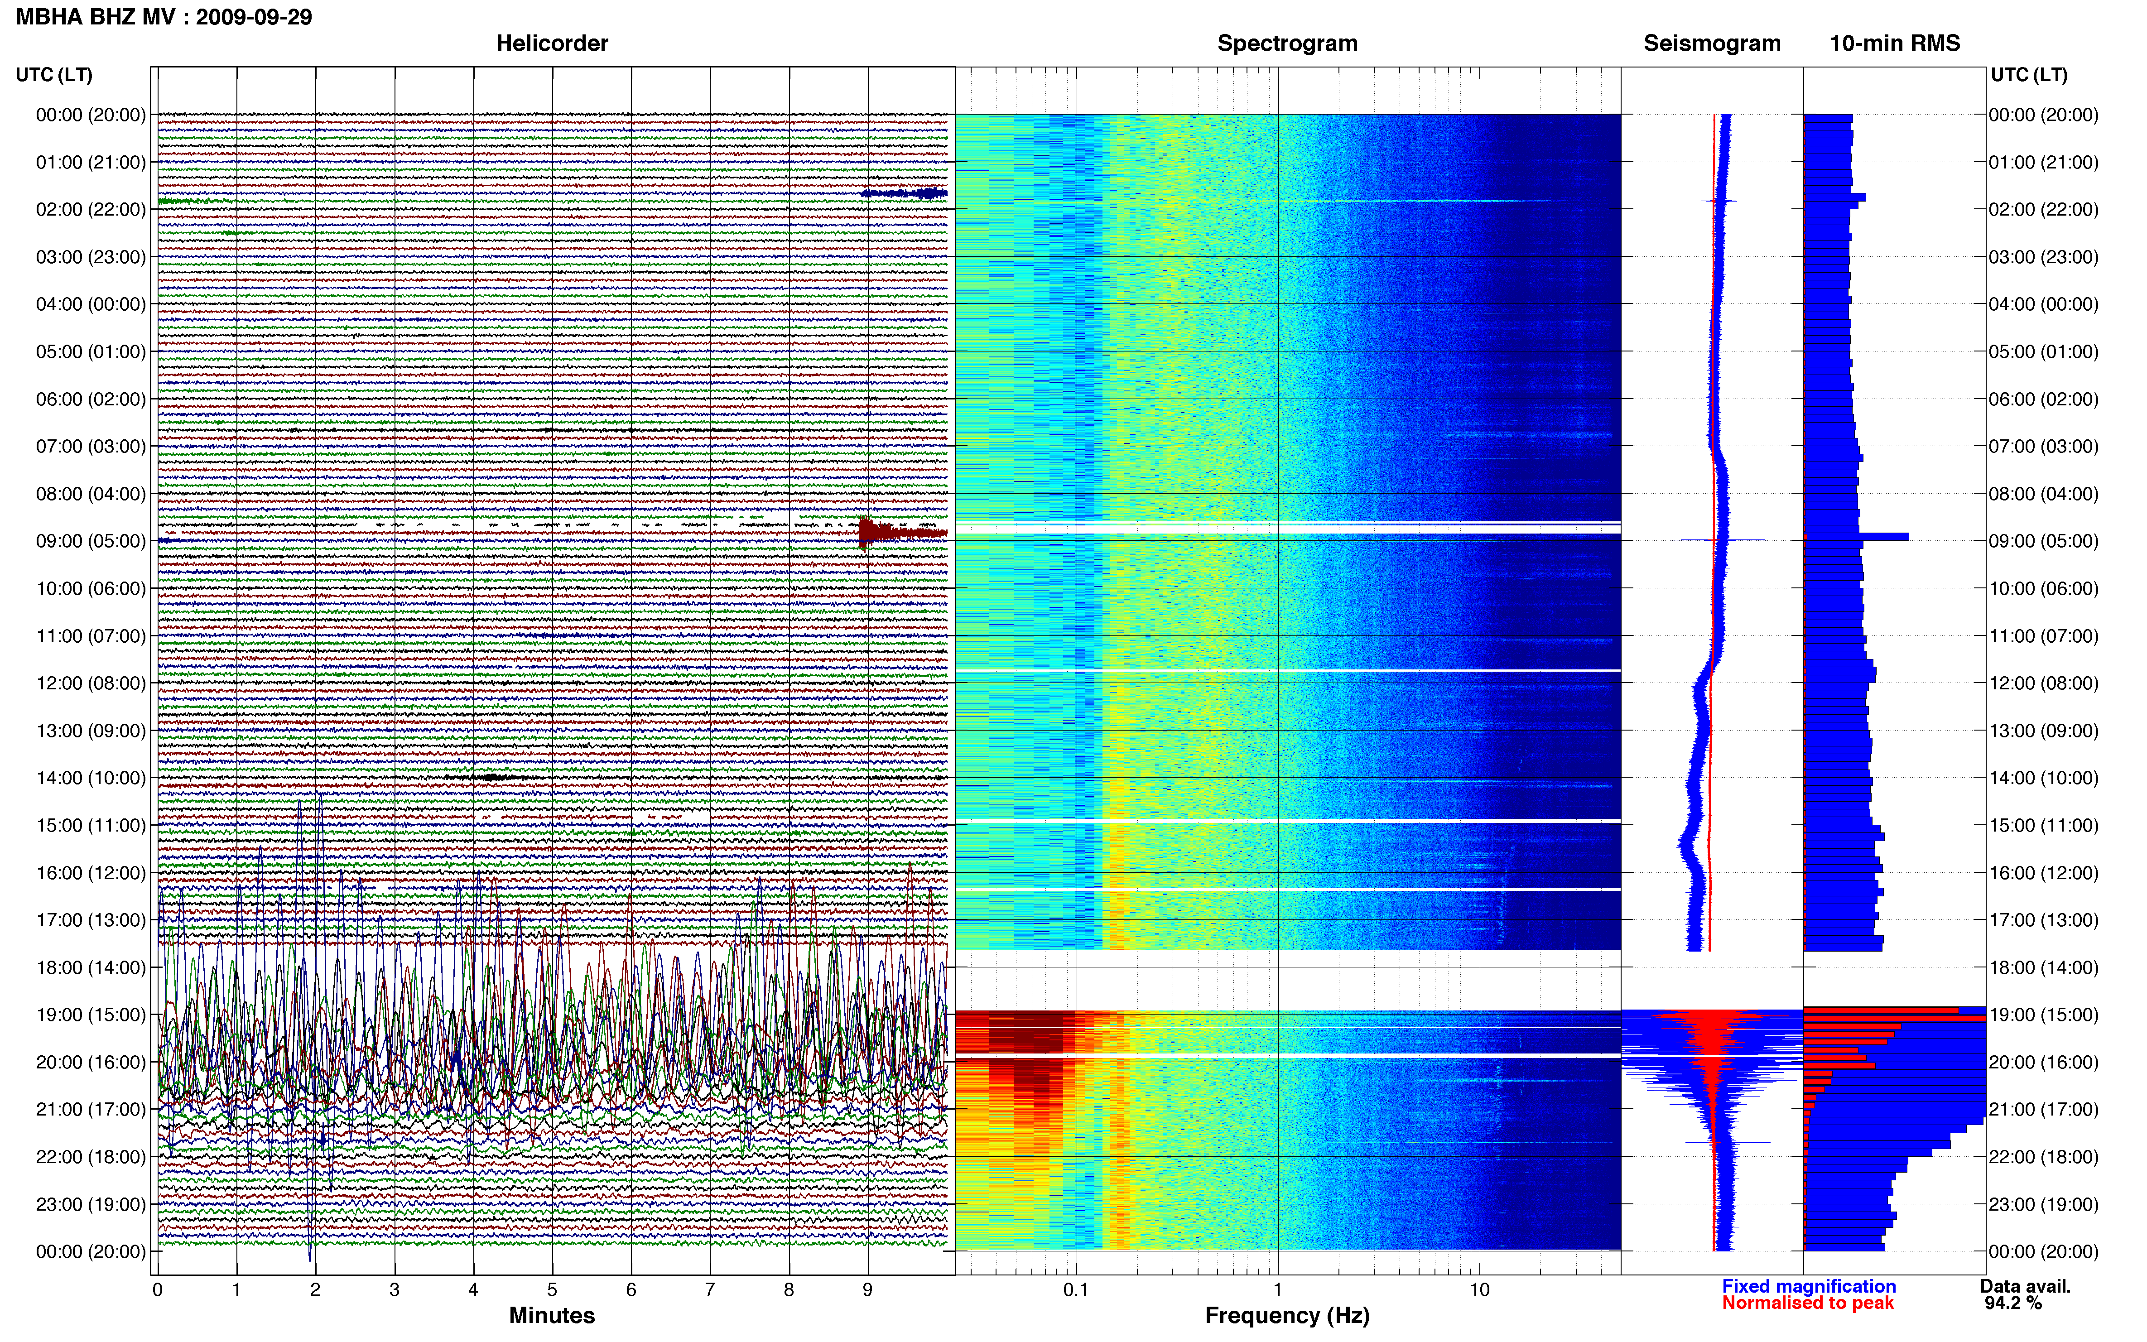This screenshot has height=1342, width=2147.
Task: Click the MBHA BHZ MV date title
Action: (164, 17)
